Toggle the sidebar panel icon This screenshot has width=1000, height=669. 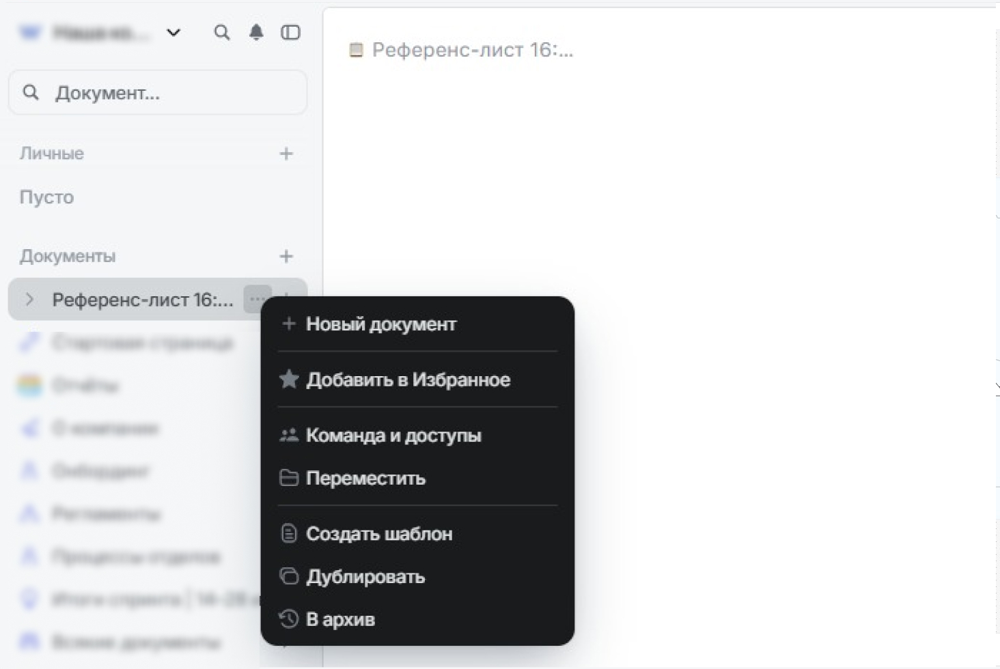[290, 32]
